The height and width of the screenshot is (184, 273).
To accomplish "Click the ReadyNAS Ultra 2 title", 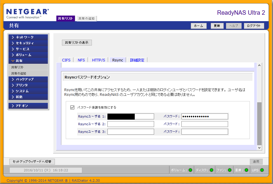I will (x=241, y=13).
